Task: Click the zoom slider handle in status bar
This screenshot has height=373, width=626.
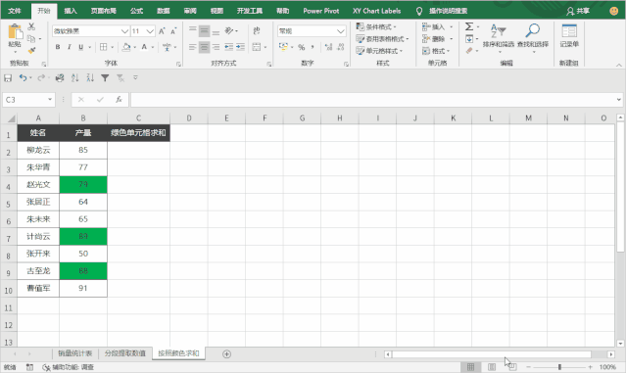Action: click(559, 366)
